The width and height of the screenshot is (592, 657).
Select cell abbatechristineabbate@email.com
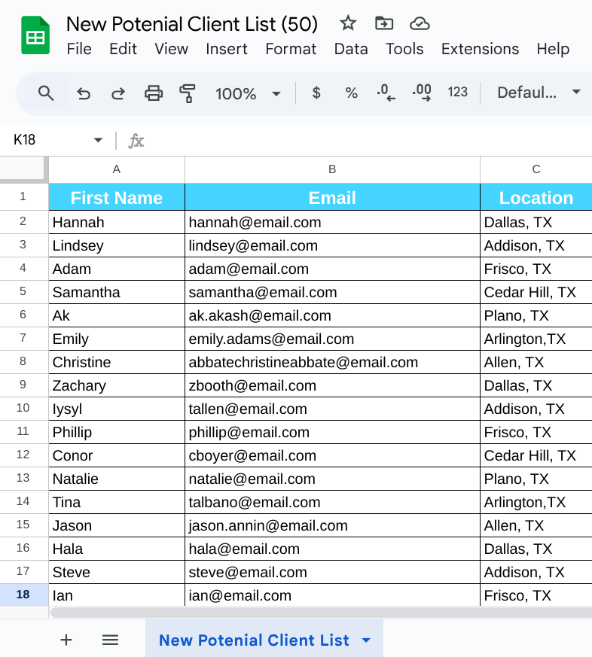pos(332,362)
